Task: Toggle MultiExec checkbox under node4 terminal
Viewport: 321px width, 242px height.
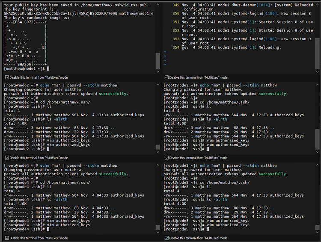Action: (x=7, y=238)
